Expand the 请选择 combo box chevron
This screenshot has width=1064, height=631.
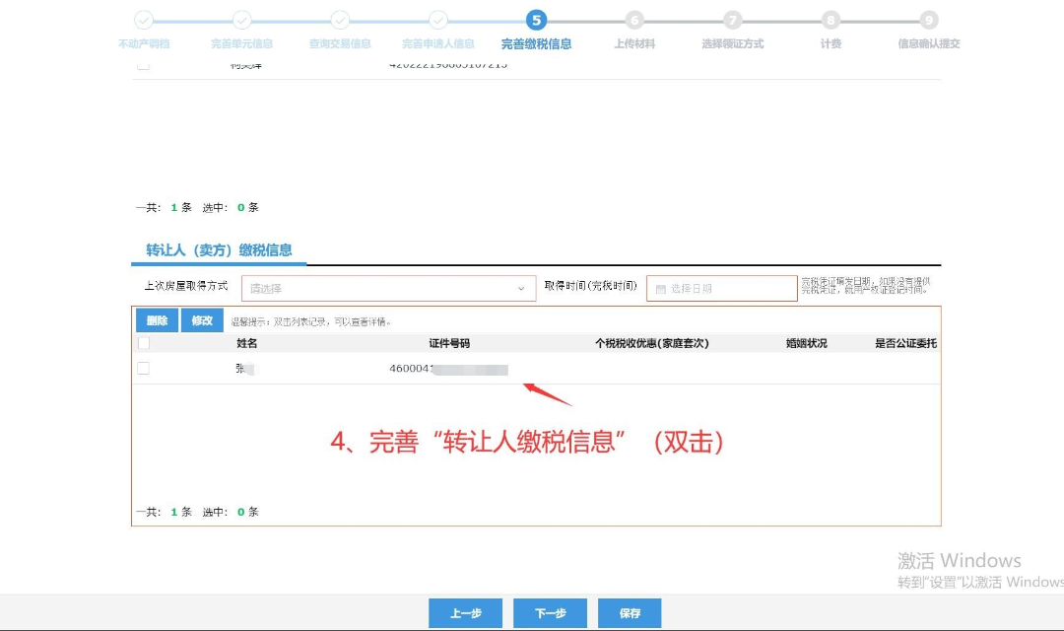tap(522, 287)
